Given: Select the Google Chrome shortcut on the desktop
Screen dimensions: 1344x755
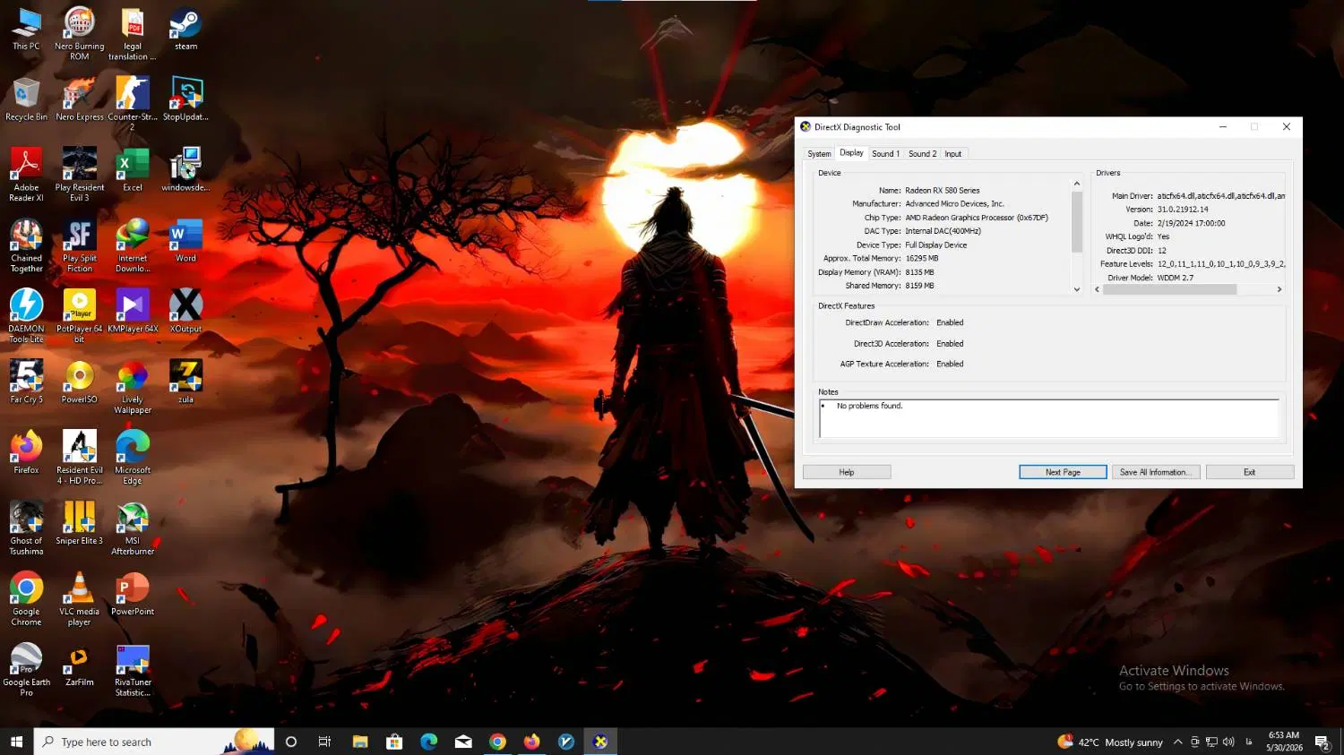Looking at the screenshot, I should pos(26,599).
